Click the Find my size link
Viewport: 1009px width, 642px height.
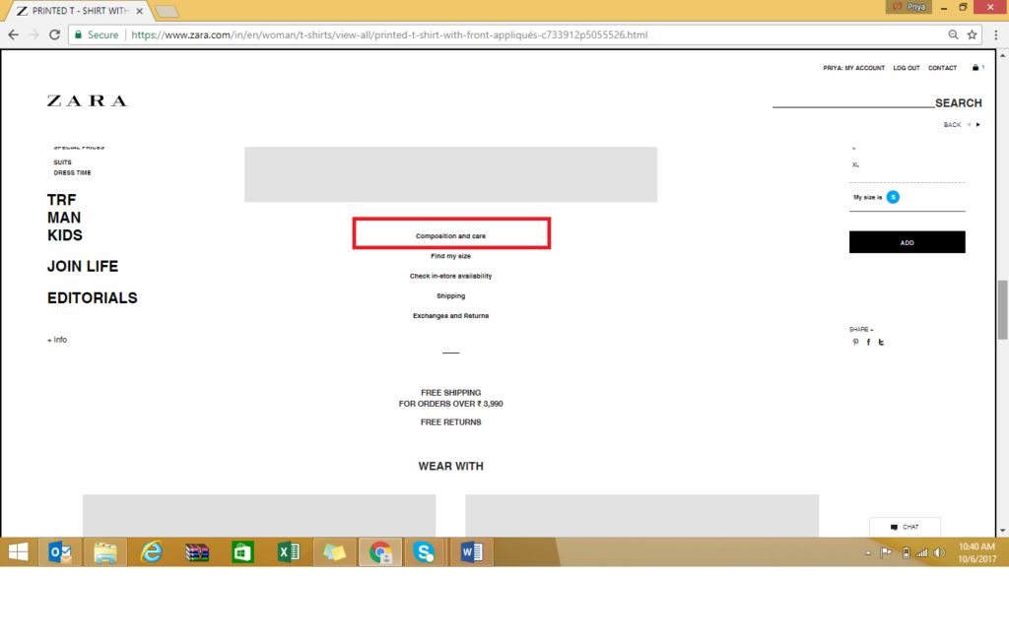450,256
